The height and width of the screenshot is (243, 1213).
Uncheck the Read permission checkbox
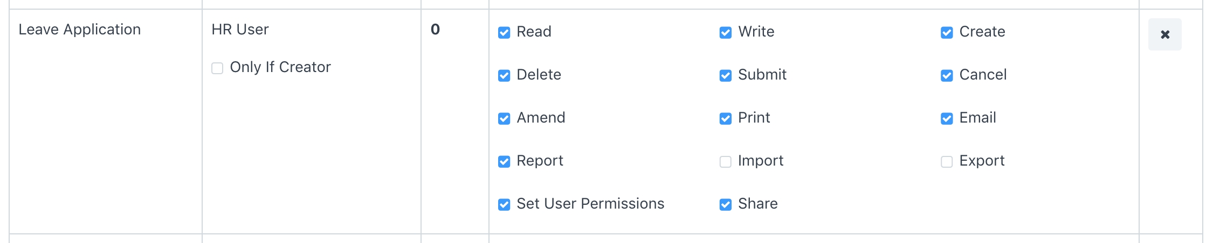click(x=504, y=33)
